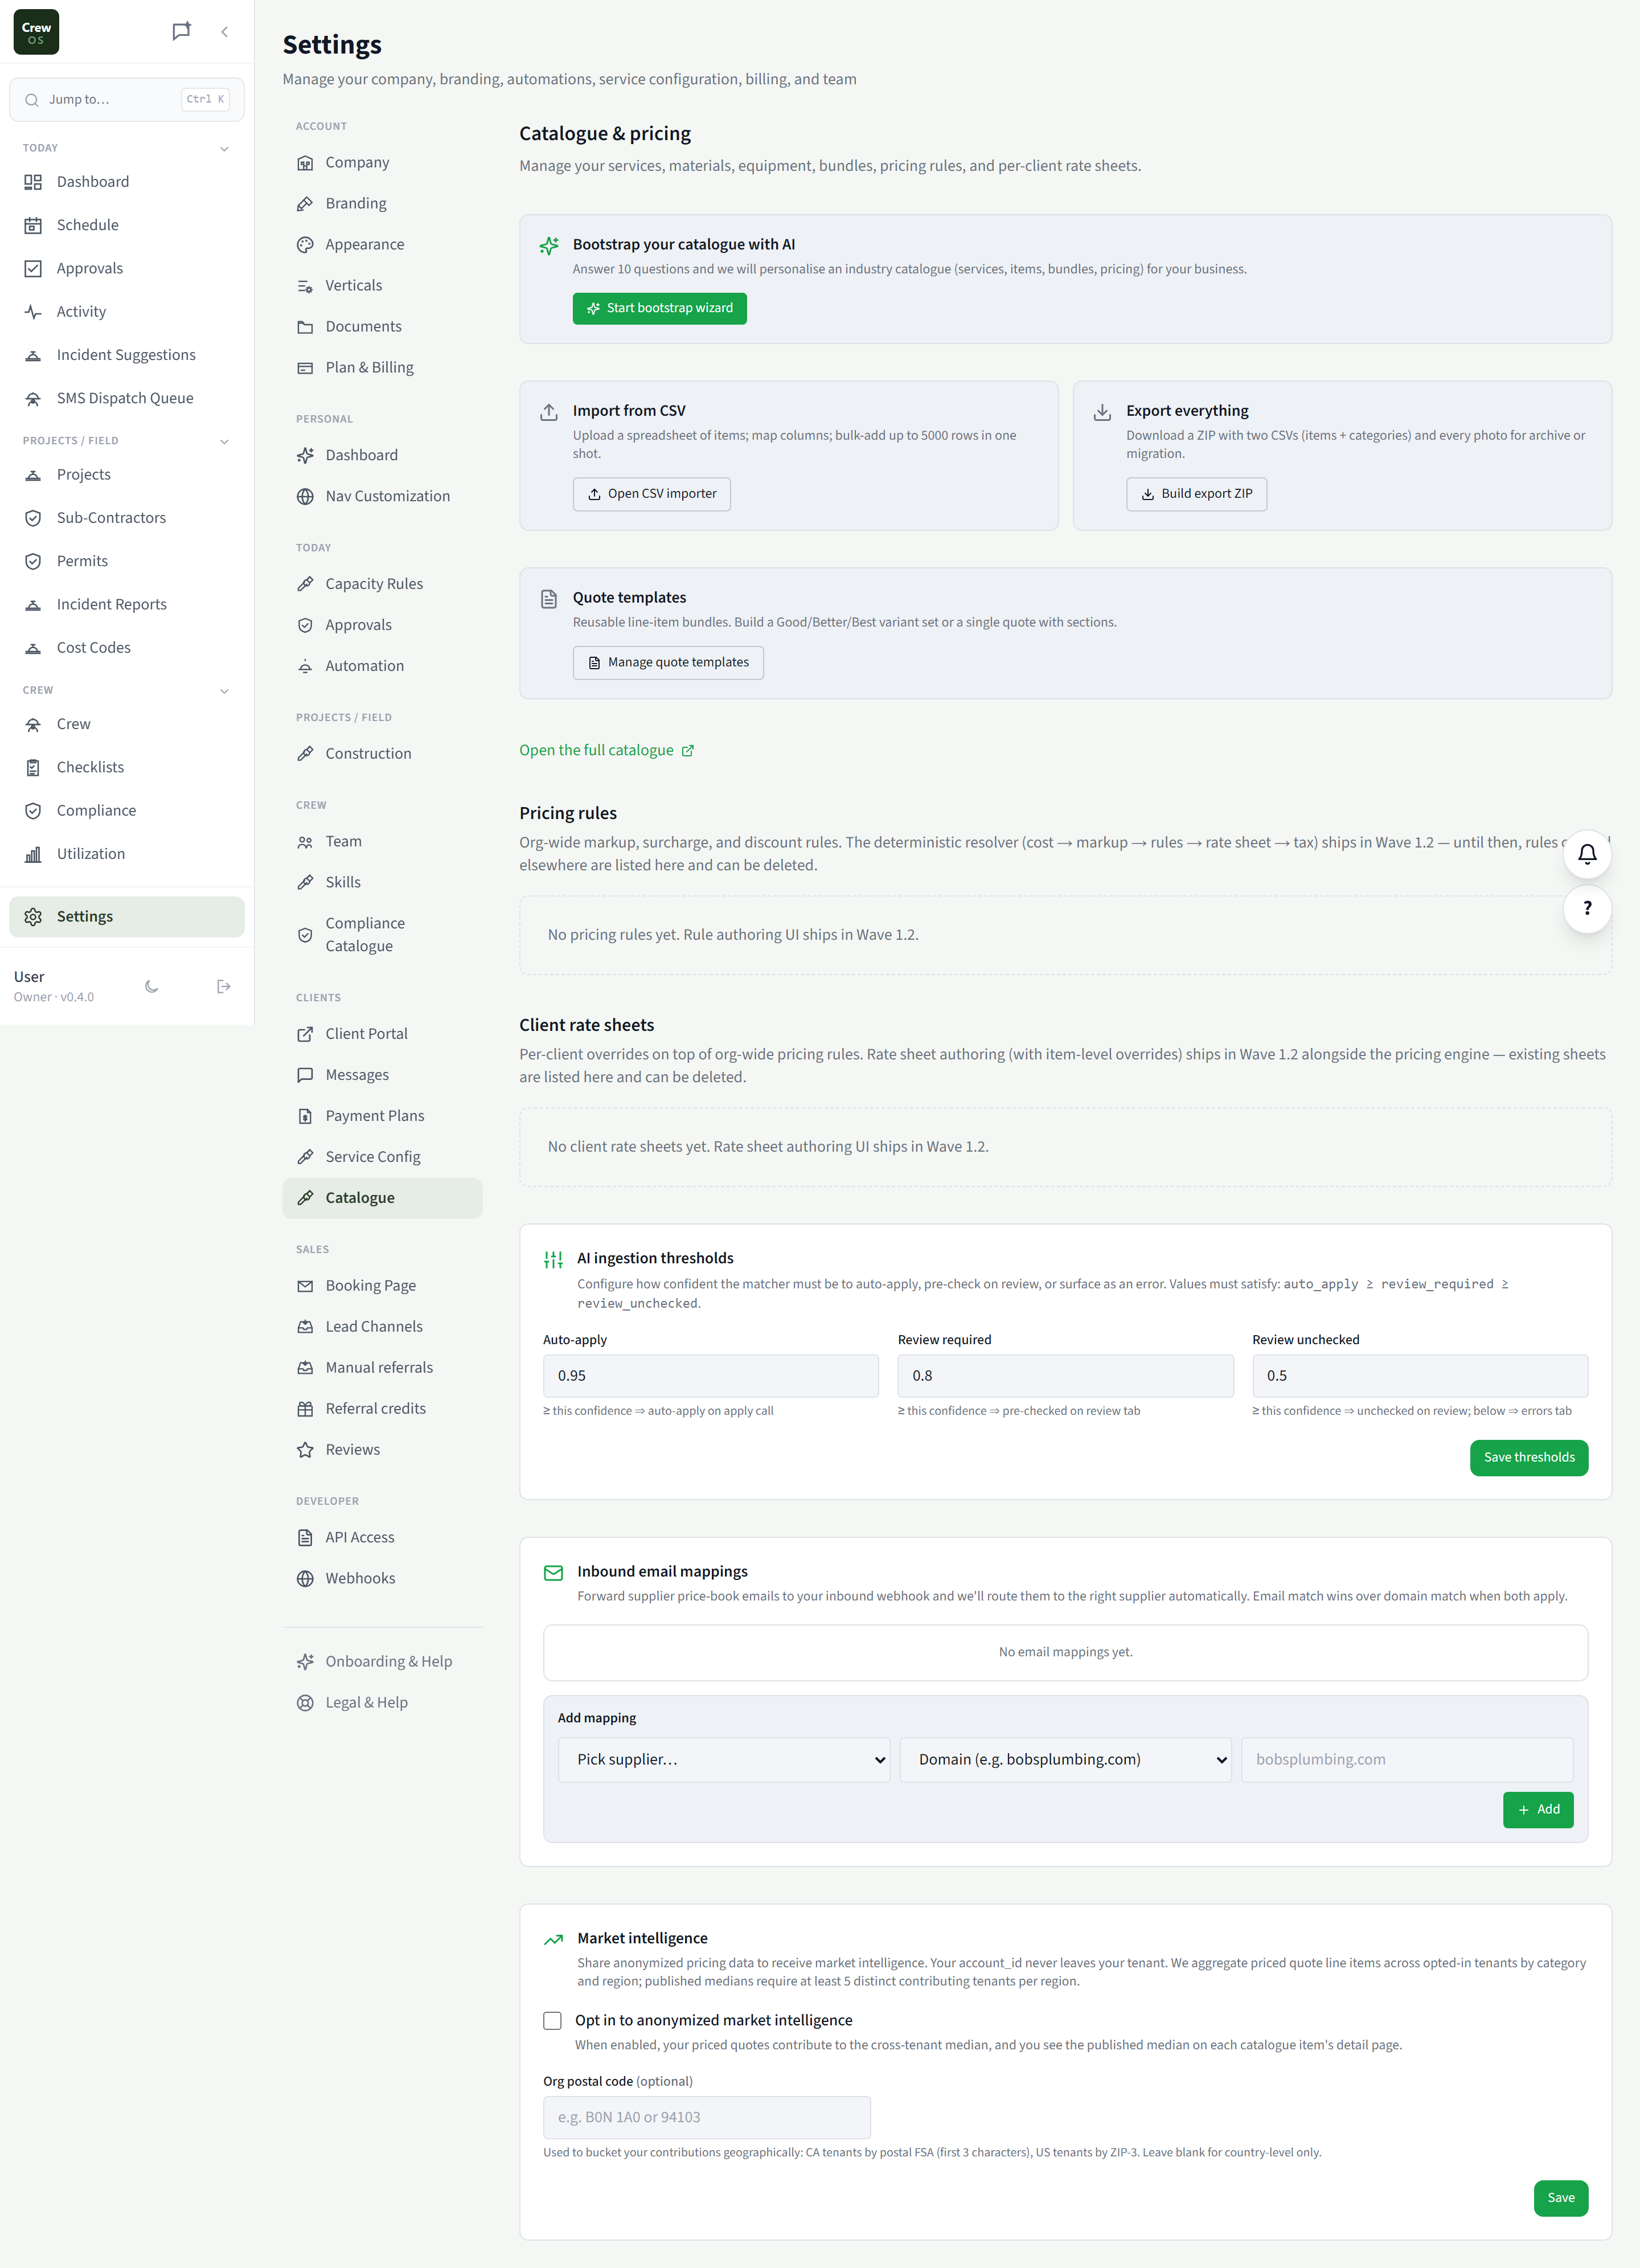Click the Utilization bar chart icon

pyautogui.click(x=33, y=854)
